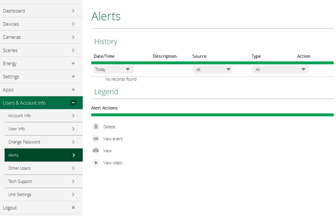Open the Source filter dropdown
Viewport: 336px width, 216px height.
coord(212,69)
